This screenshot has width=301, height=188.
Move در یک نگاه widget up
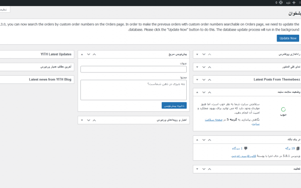(x=209, y=140)
